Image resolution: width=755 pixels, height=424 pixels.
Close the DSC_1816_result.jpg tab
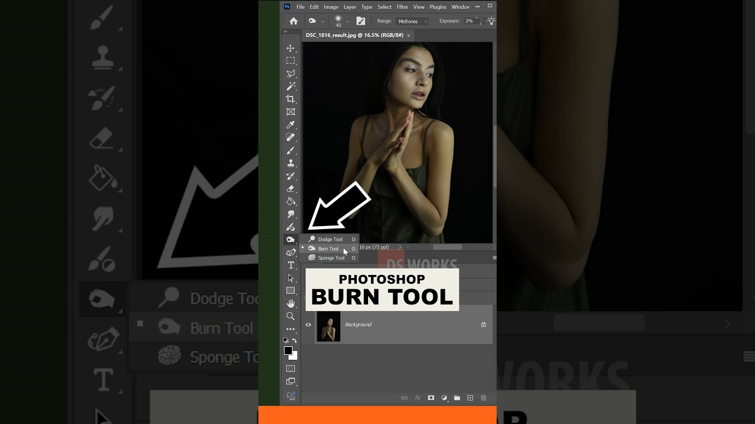[408, 35]
